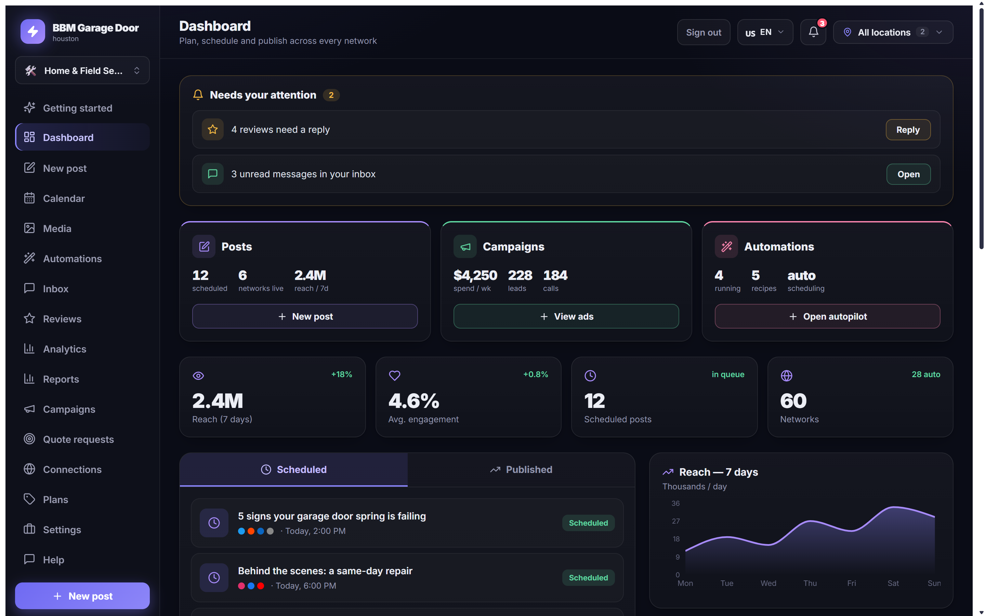The image size is (985, 616).
Task: Click the '$4,250' spend / wk value
Action: tap(475, 275)
